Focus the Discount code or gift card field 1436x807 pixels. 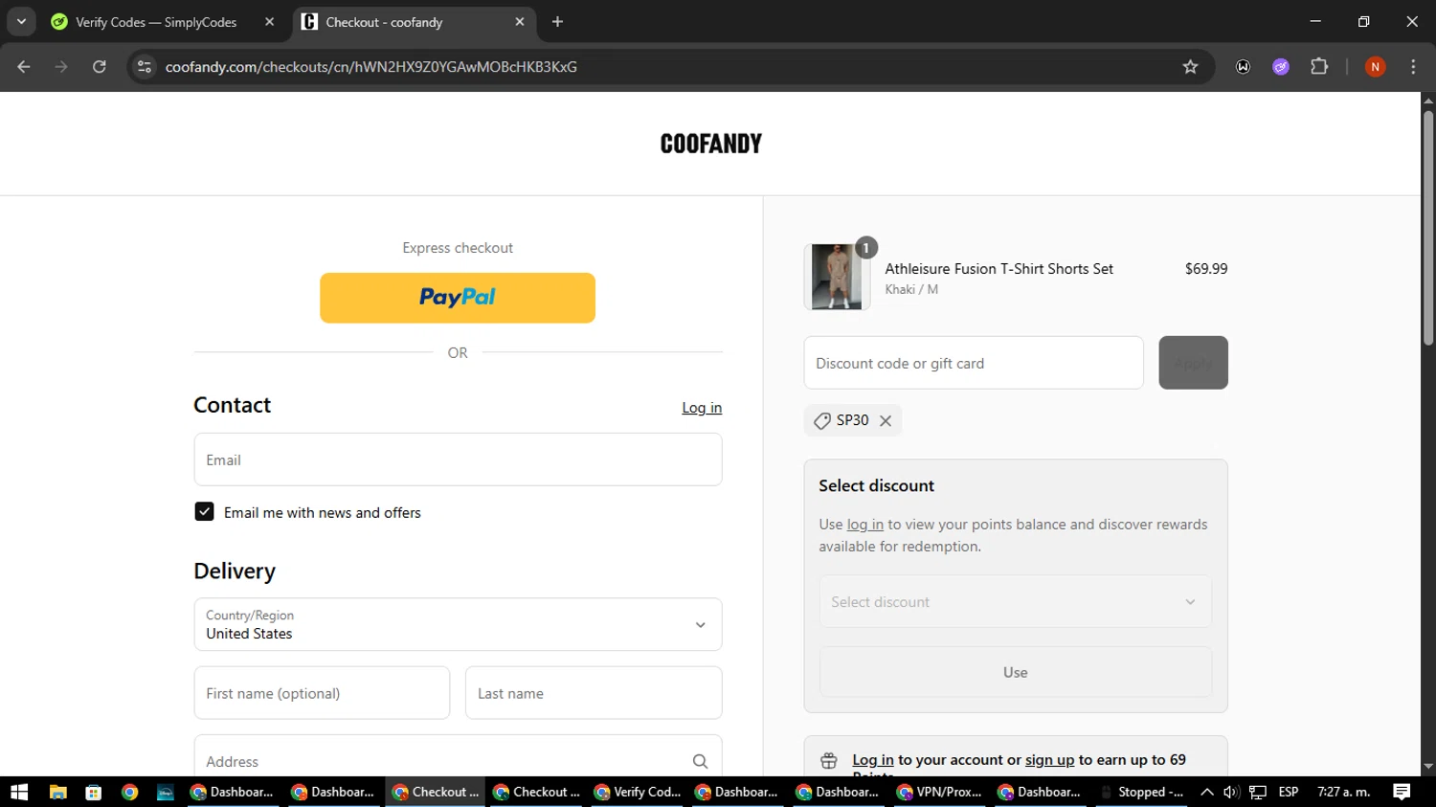coord(974,363)
